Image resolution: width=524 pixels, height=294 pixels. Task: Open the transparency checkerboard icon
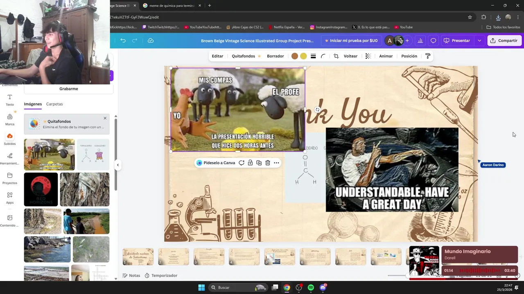click(368, 56)
